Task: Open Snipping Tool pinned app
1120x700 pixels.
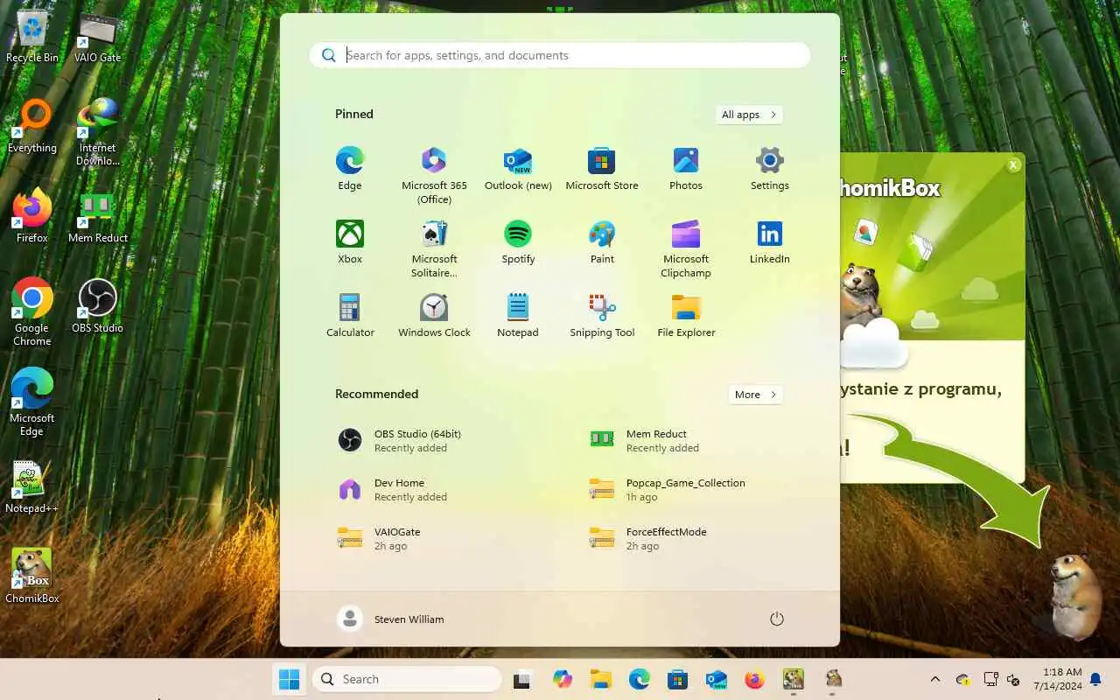Action: tap(602, 316)
